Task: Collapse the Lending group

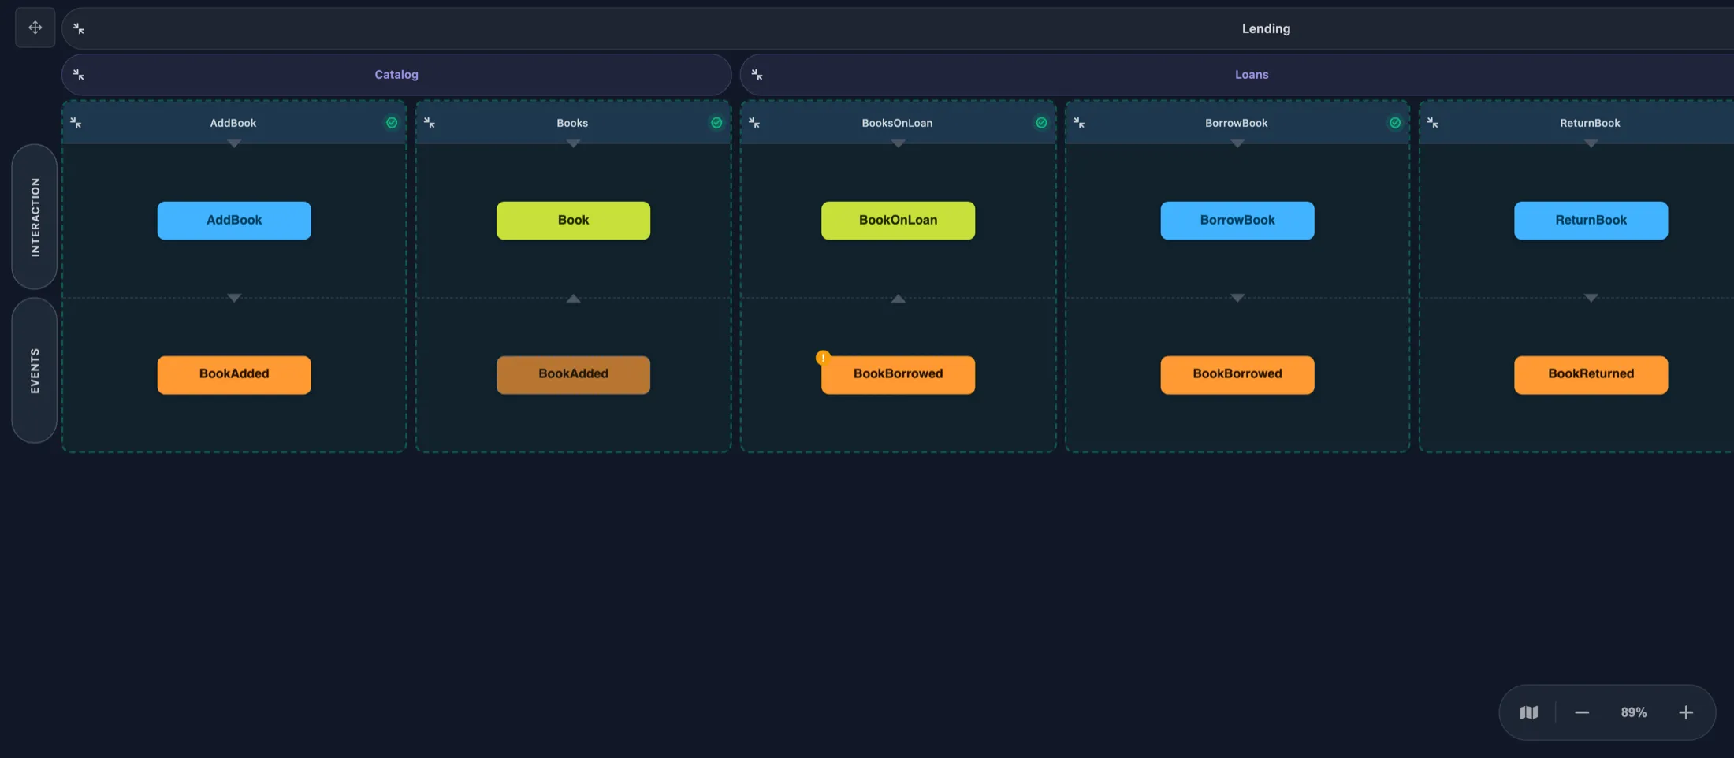Action: [79, 28]
